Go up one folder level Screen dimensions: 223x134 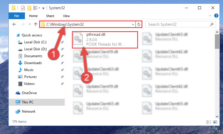[36, 24]
